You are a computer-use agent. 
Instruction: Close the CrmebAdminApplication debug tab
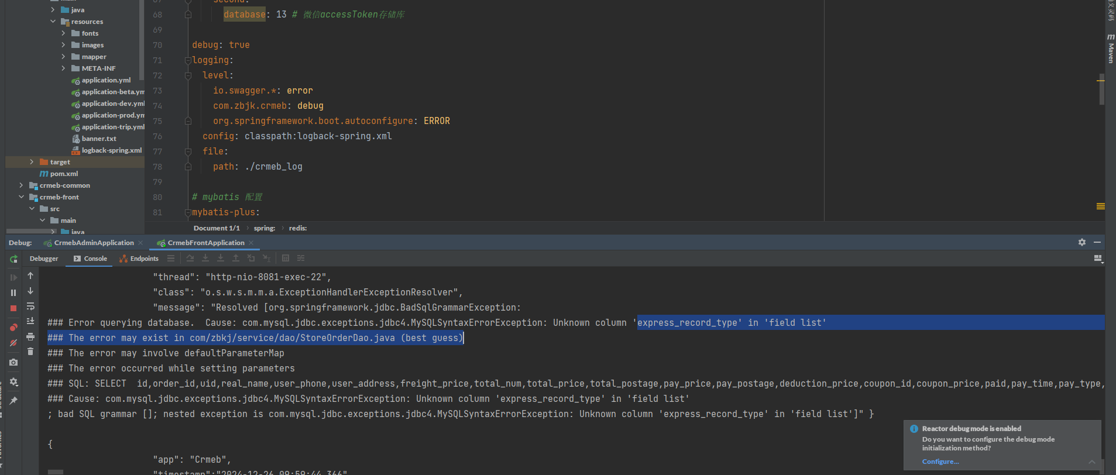[x=140, y=243]
